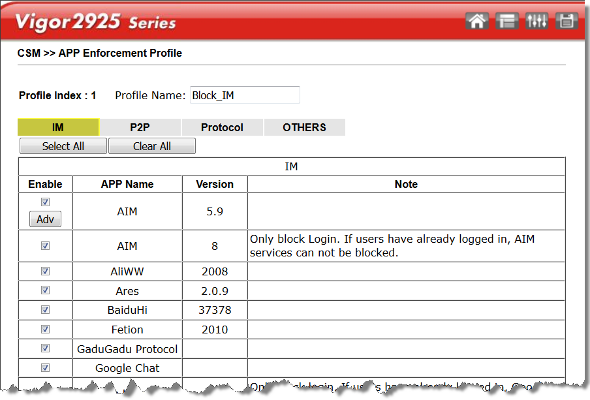Screen dimensions: 590x400
Task: Click the 'Enable' column header
Action: click(45, 184)
